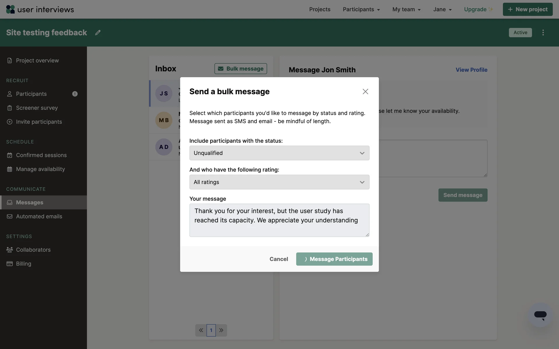This screenshot has width=559, height=349.
Task: Select the JS avatar conversation
Action: click(164, 93)
